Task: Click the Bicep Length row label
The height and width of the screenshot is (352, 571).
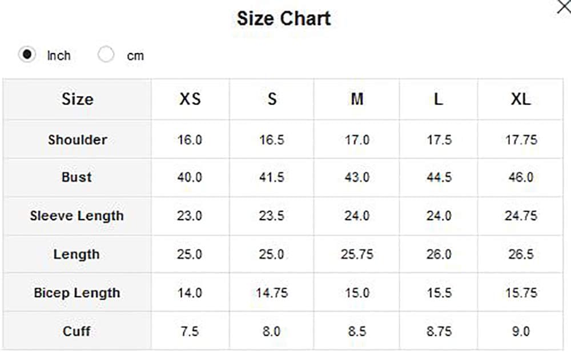Action: (77, 293)
